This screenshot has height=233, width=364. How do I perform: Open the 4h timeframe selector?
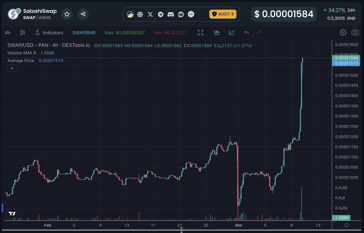[x=7, y=32]
